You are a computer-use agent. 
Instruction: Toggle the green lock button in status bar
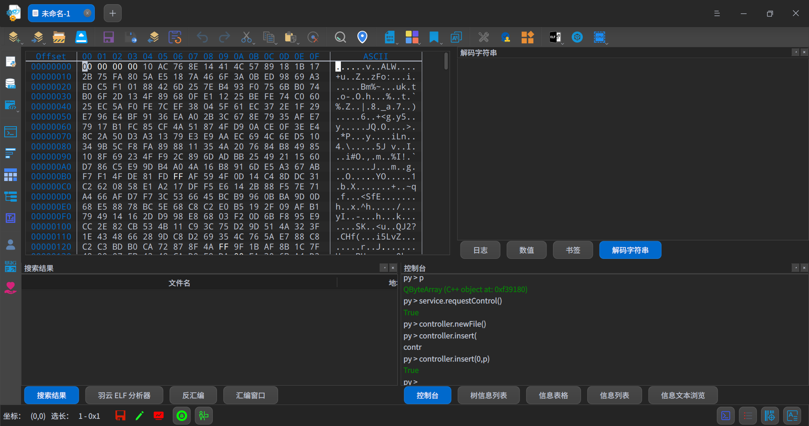pyautogui.click(x=182, y=416)
